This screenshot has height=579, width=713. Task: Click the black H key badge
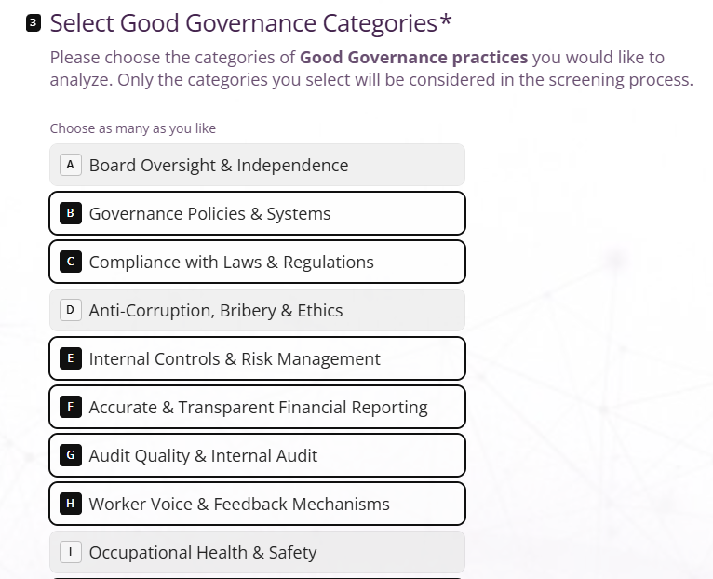click(71, 504)
